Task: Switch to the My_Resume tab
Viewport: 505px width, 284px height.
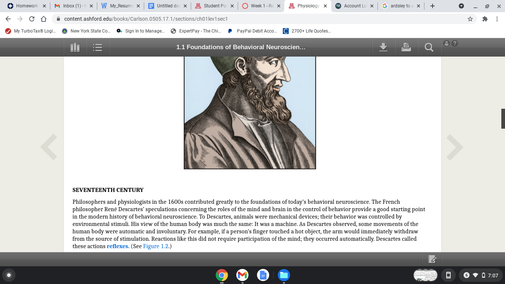Action: click(x=120, y=6)
